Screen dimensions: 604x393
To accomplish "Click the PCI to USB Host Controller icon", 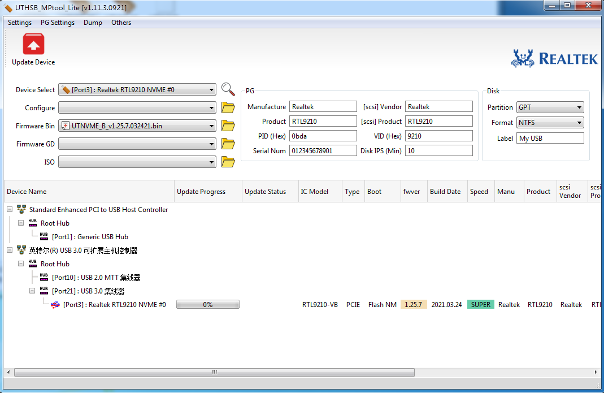I will [x=21, y=209].
